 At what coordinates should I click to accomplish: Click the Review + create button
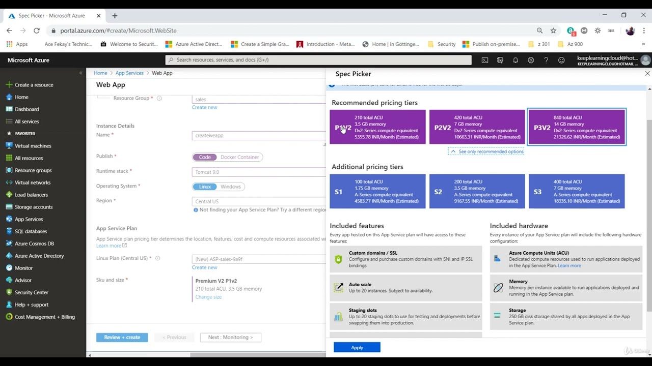(122, 338)
